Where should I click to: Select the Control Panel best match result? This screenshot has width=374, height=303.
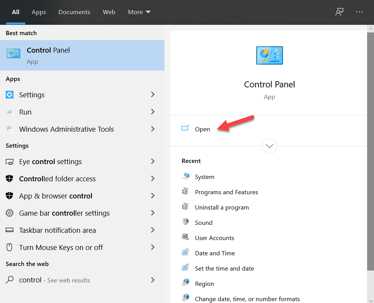[82, 55]
